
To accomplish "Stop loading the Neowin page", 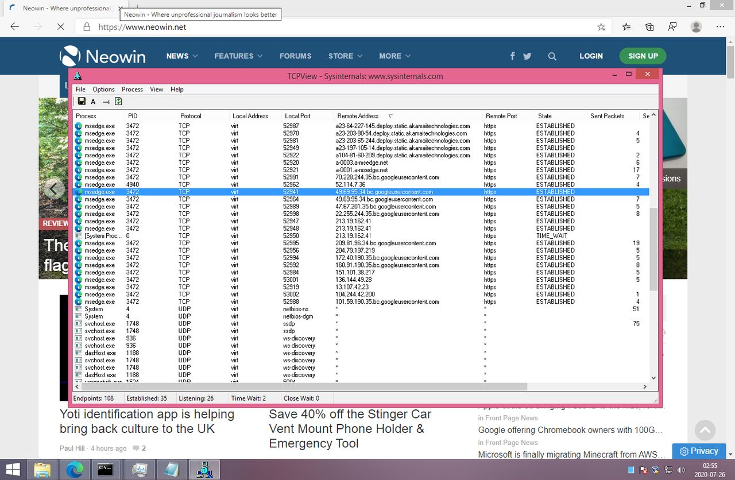I will tap(60, 27).
